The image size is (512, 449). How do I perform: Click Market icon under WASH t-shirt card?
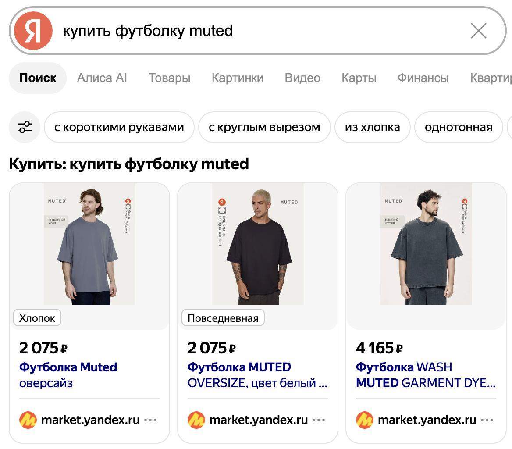click(x=365, y=420)
